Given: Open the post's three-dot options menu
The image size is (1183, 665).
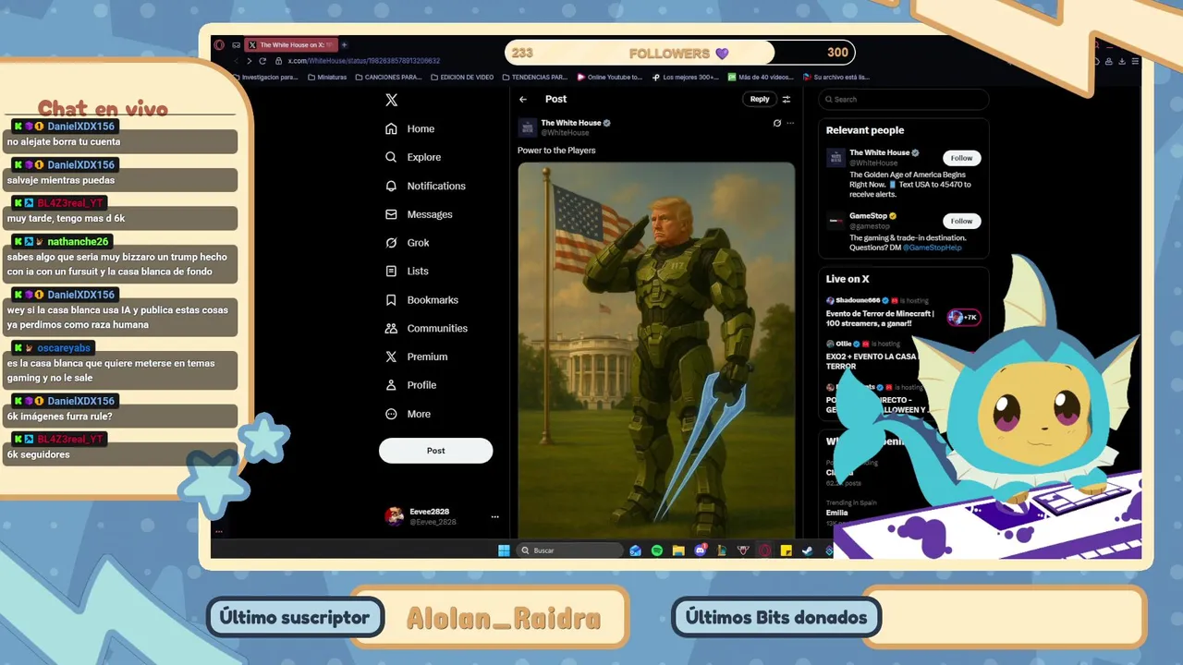Looking at the screenshot, I should (790, 123).
